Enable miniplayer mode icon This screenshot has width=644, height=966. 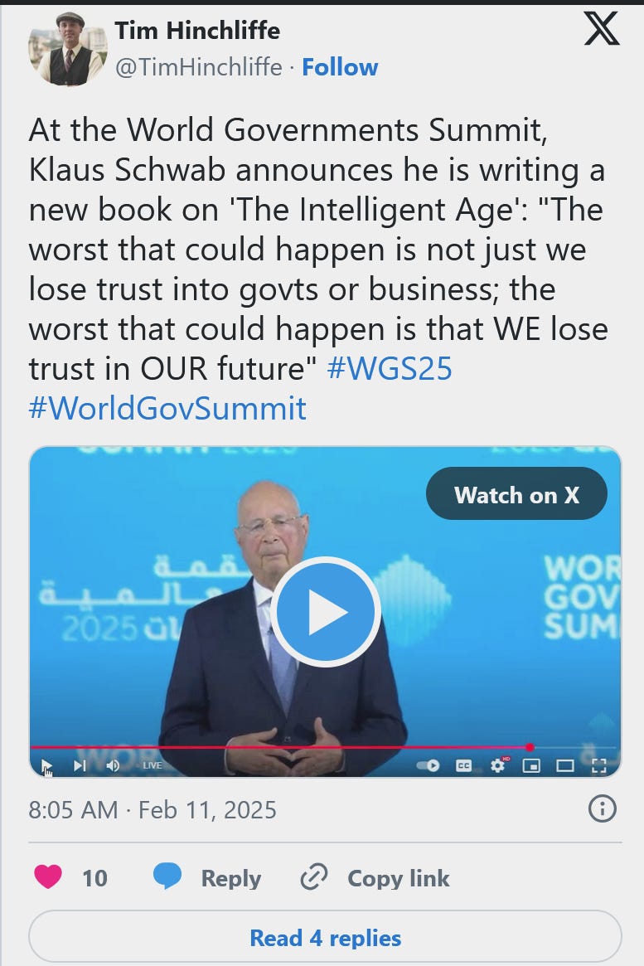531,766
